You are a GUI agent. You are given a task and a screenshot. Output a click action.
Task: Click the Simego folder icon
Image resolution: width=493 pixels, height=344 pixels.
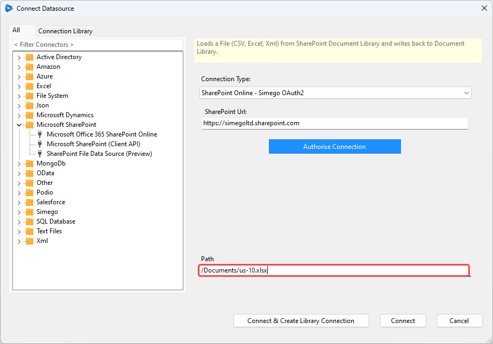(x=29, y=211)
